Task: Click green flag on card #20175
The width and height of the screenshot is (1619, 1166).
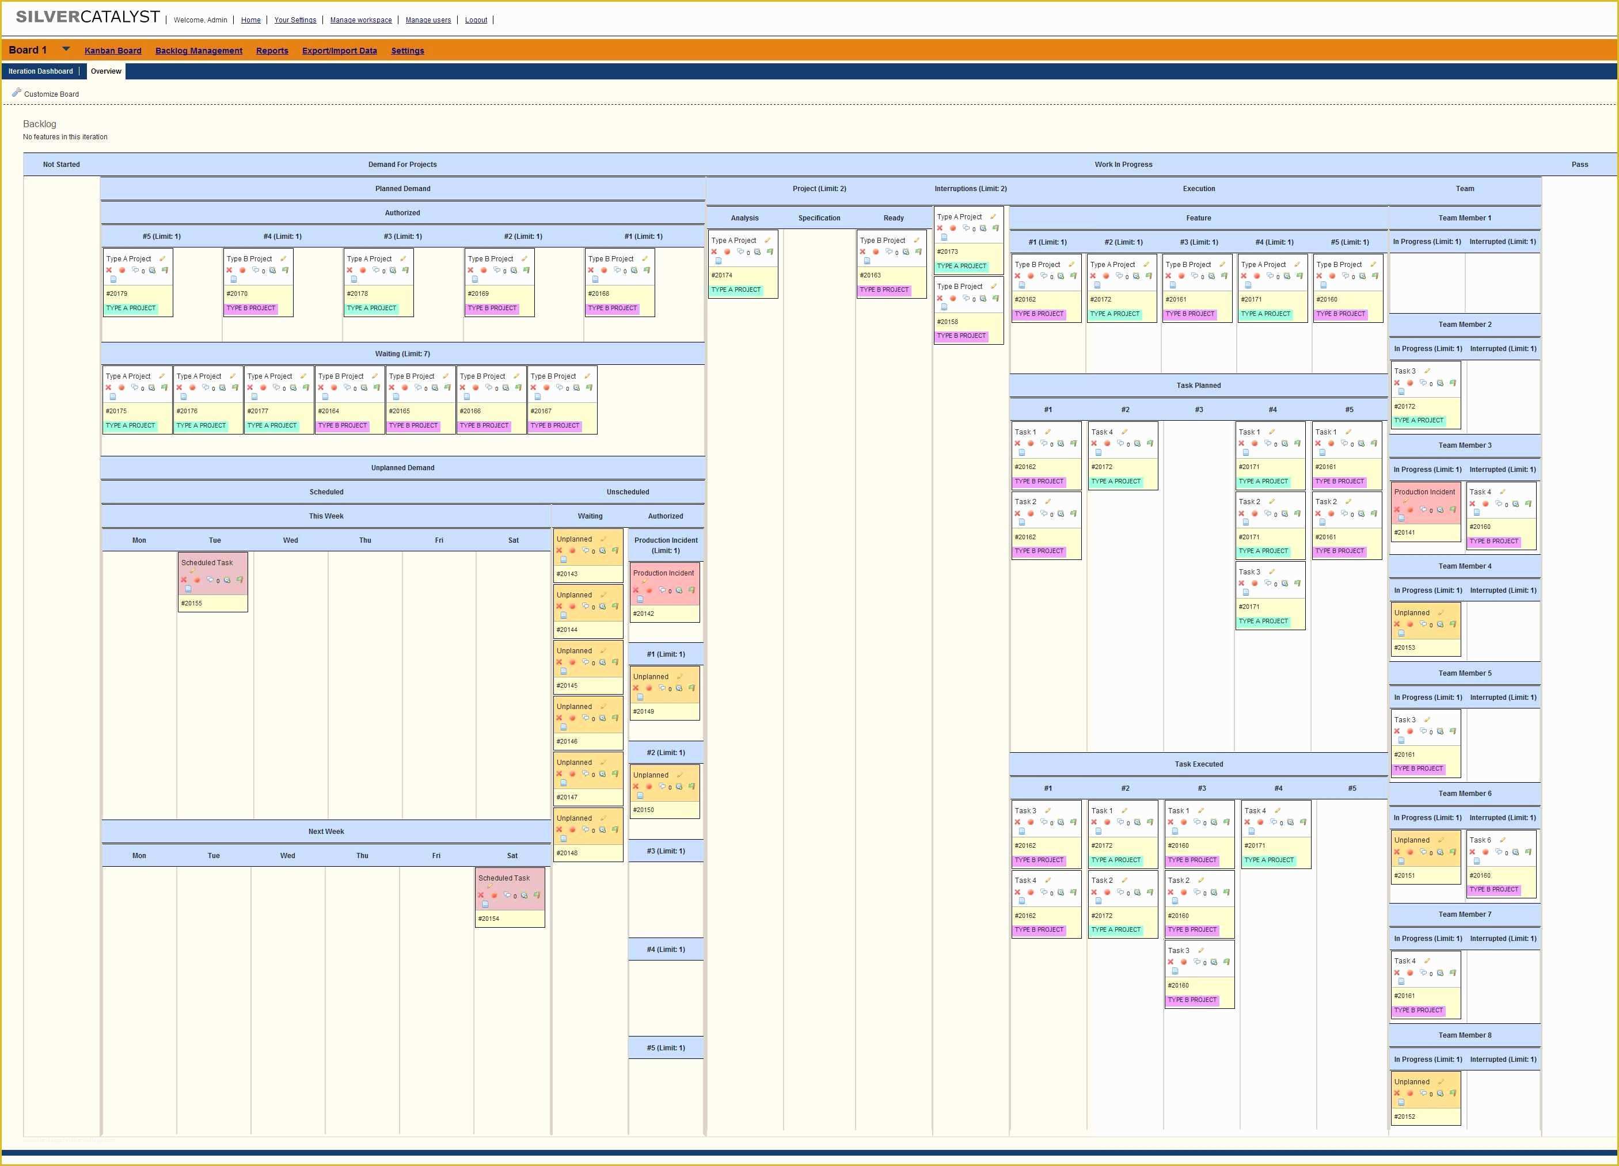Action: (164, 387)
